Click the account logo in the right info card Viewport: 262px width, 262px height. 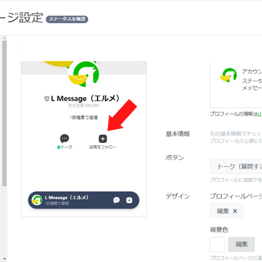[x=228, y=75]
